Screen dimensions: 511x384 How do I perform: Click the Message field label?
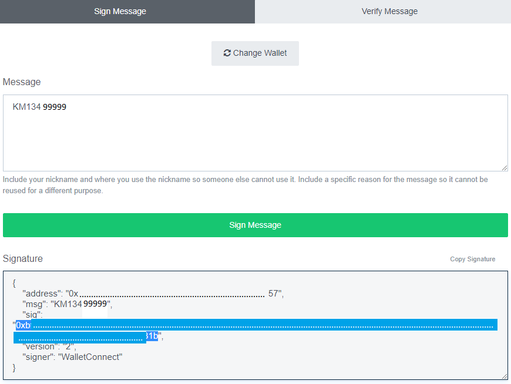(22, 82)
